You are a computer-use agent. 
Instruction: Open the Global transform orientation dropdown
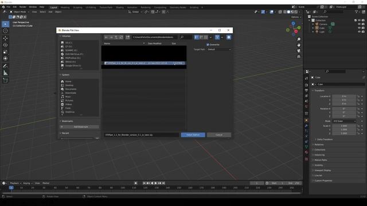point(135,12)
